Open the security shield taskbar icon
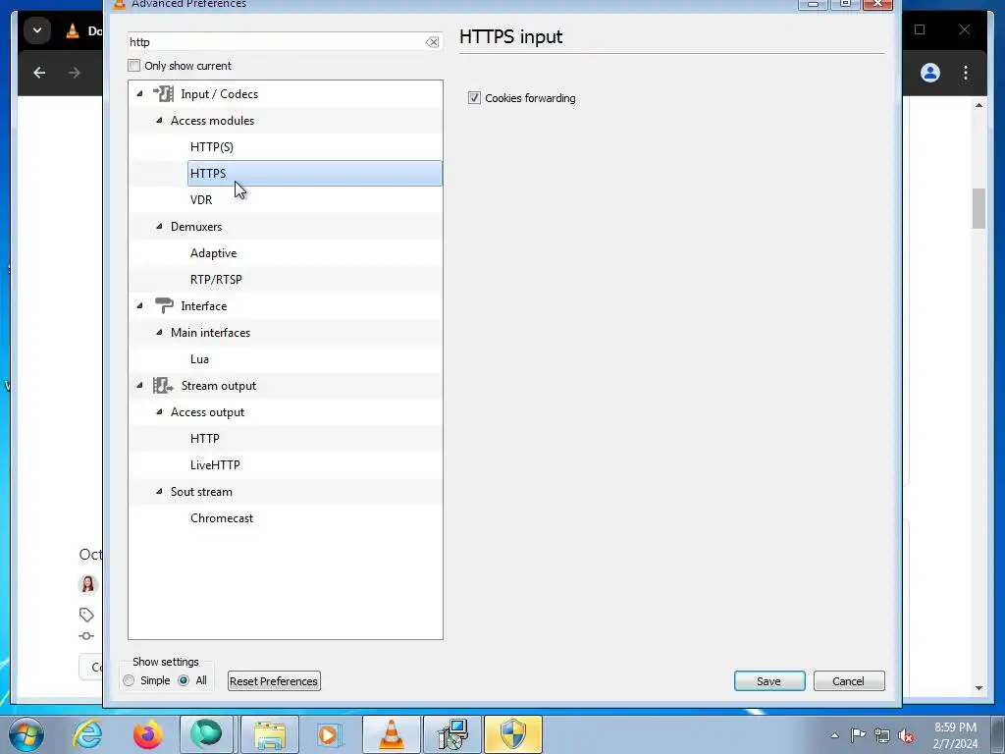 tap(512, 734)
